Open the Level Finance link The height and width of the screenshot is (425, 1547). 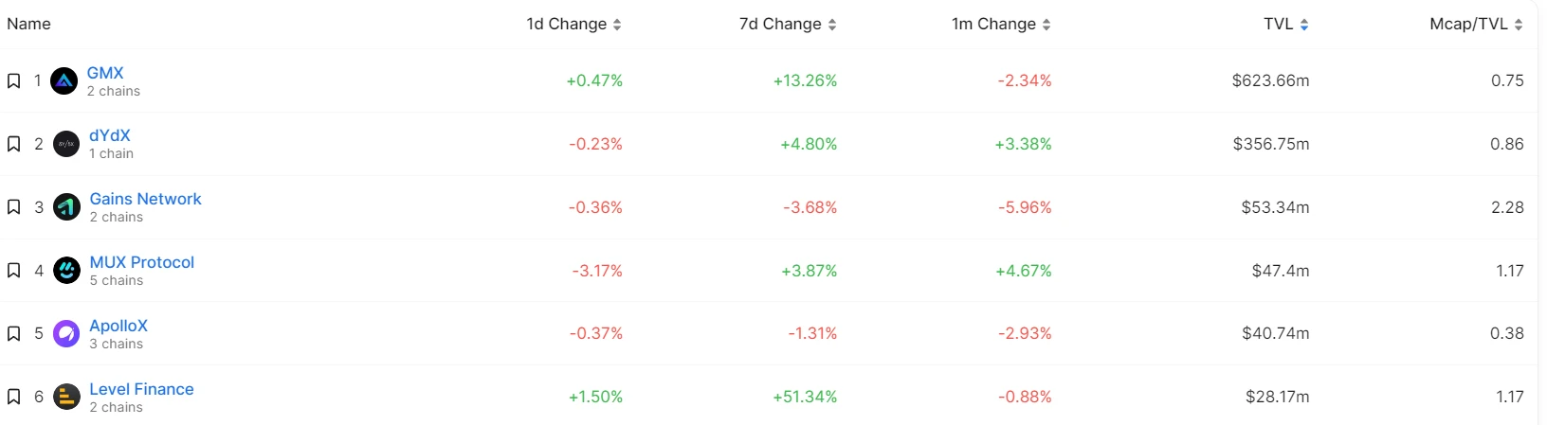pos(141,389)
